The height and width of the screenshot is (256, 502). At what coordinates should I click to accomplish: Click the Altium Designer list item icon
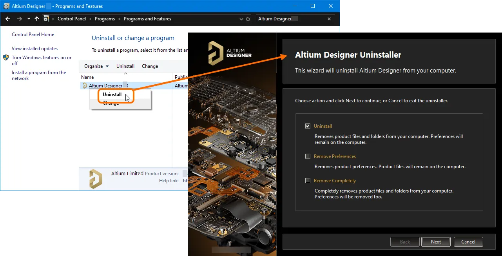[x=85, y=86]
